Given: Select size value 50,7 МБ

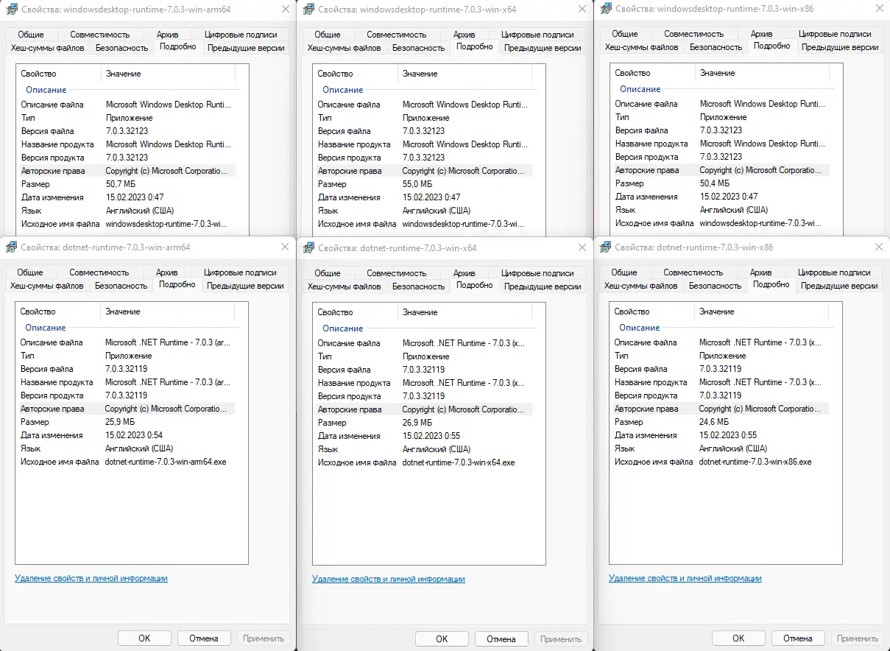Looking at the screenshot, I should pos(121,184).
